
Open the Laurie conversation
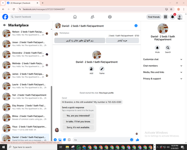tap(25, 86)
